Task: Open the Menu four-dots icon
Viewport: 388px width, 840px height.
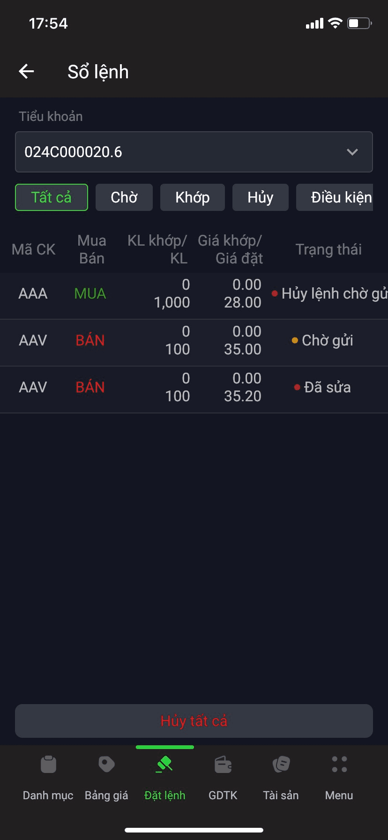Action: 339,764
